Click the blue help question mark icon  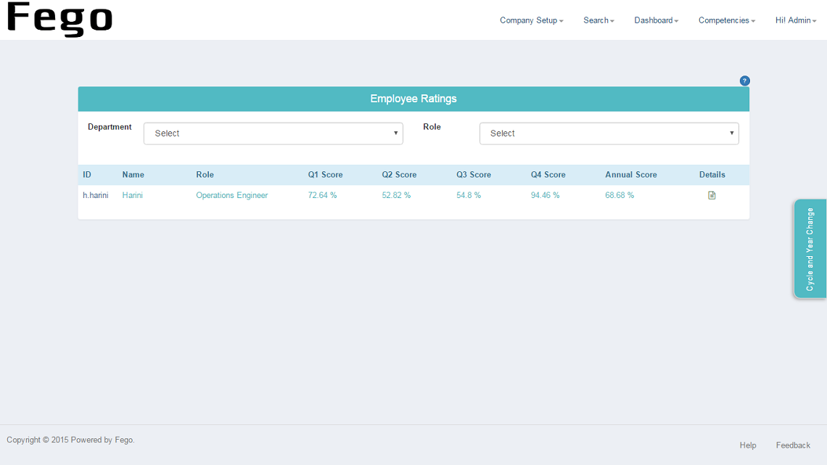click(744, 81)
